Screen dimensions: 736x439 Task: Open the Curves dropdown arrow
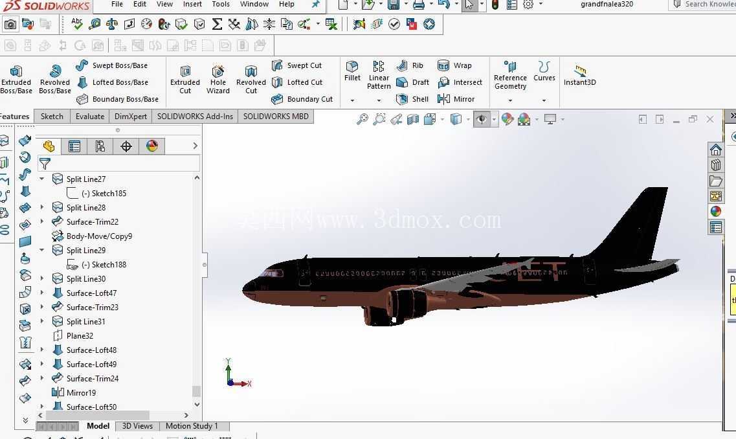[x=544, y=100]
